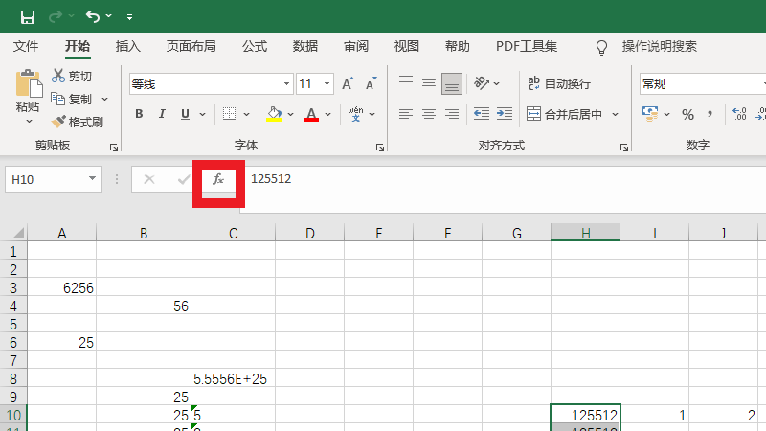This screenshot has width=766, height=431.
Task: Copy selection with 复制
Action: (73, 100)
